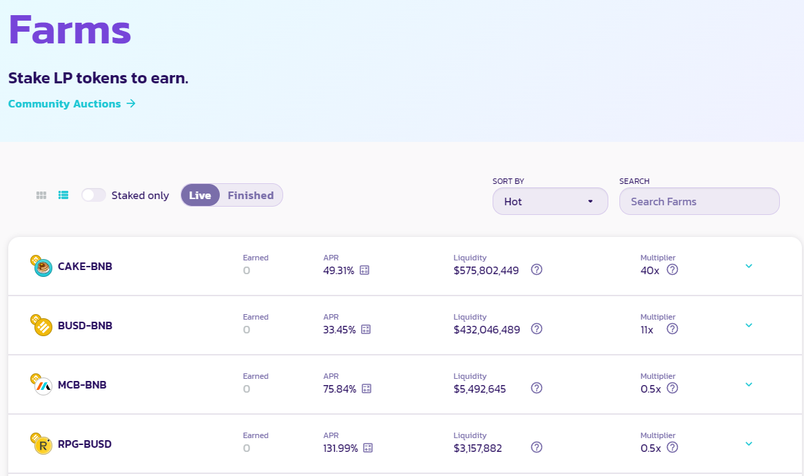Select the Finished farms tab

click(251, 196)
